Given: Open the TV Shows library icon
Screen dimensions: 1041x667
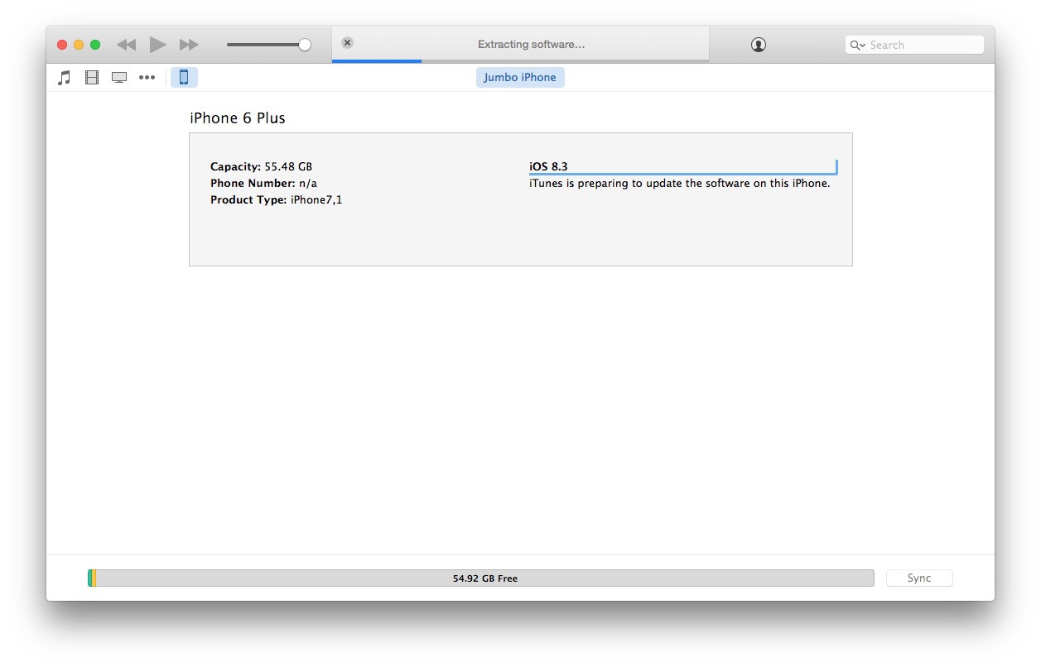Looking at the screenshot, I should 119,78.
